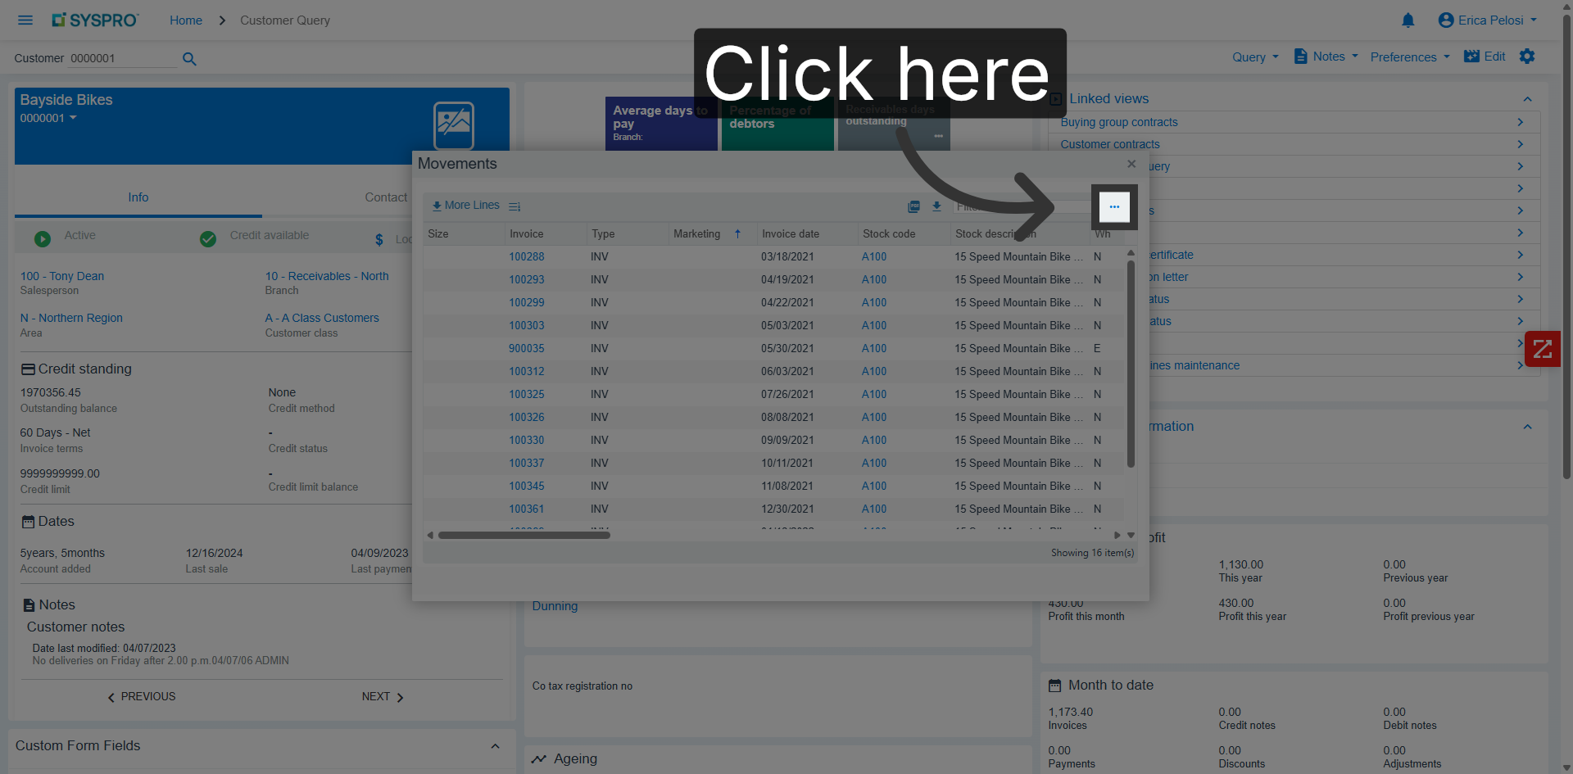1573x774 pixels.
Task: Click the Movements horizontal scrollbar thumb
Action: [524, 536]
